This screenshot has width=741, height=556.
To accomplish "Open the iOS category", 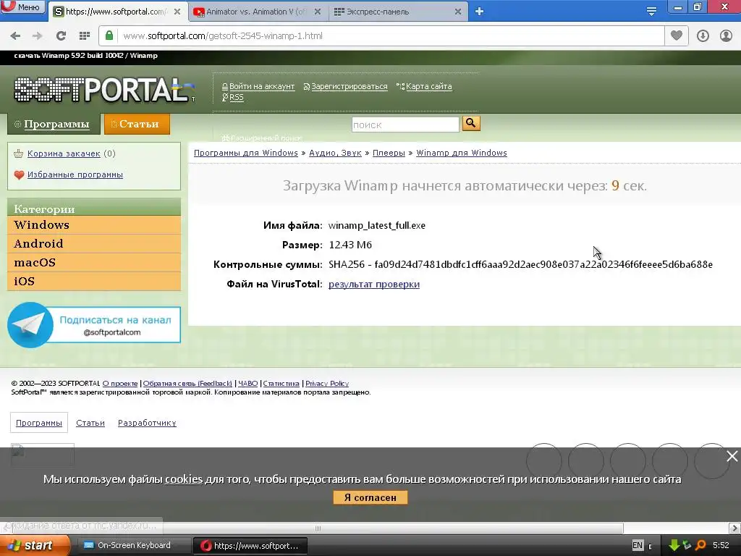I will 94,282.
